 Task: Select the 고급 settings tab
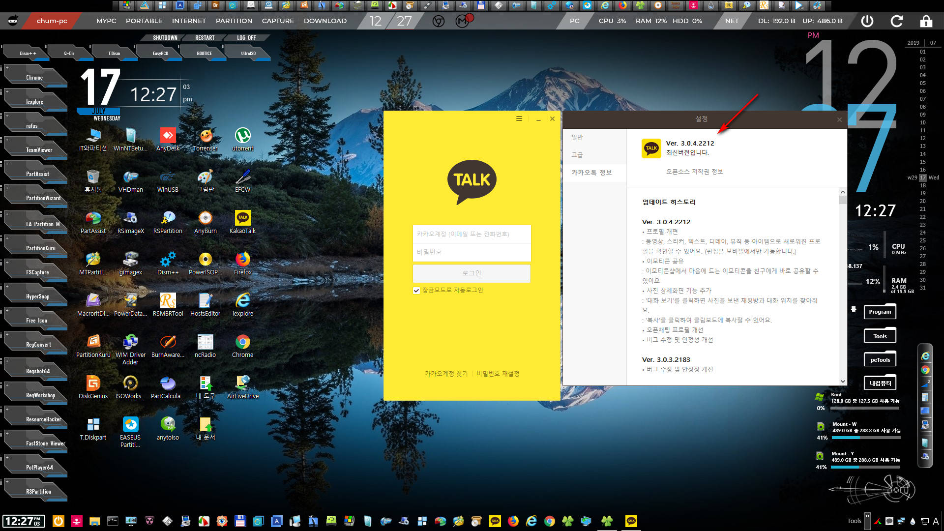[595, 155]
